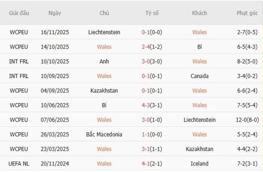Select the "Tỷ số" column header

(x=152, y=13)
